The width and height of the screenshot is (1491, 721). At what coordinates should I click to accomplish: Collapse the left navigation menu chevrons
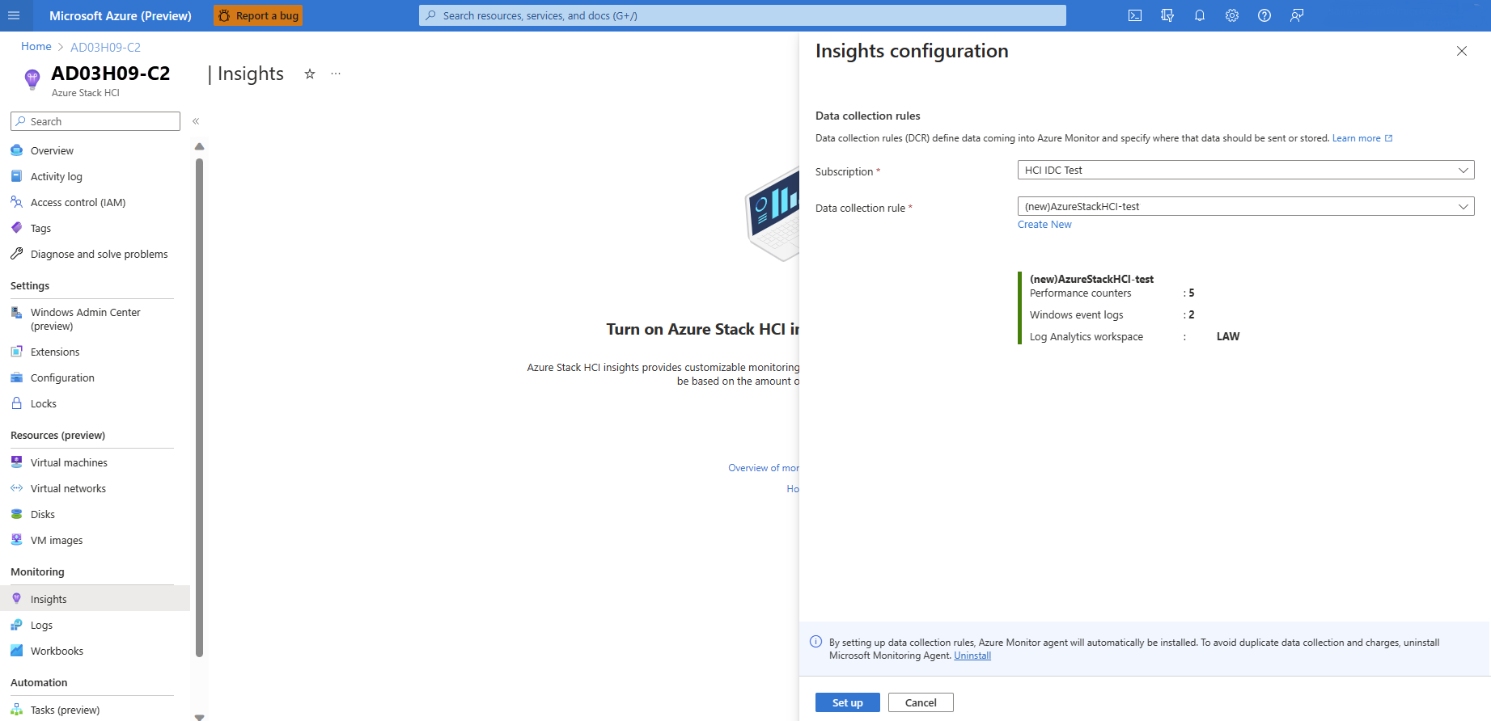pos(196,121)
